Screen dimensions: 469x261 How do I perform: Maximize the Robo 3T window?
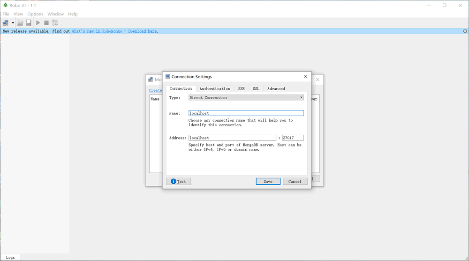click(445, 5)
